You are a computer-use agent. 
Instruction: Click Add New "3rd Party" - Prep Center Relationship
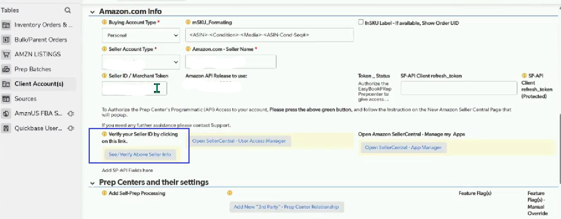[286, 207]
